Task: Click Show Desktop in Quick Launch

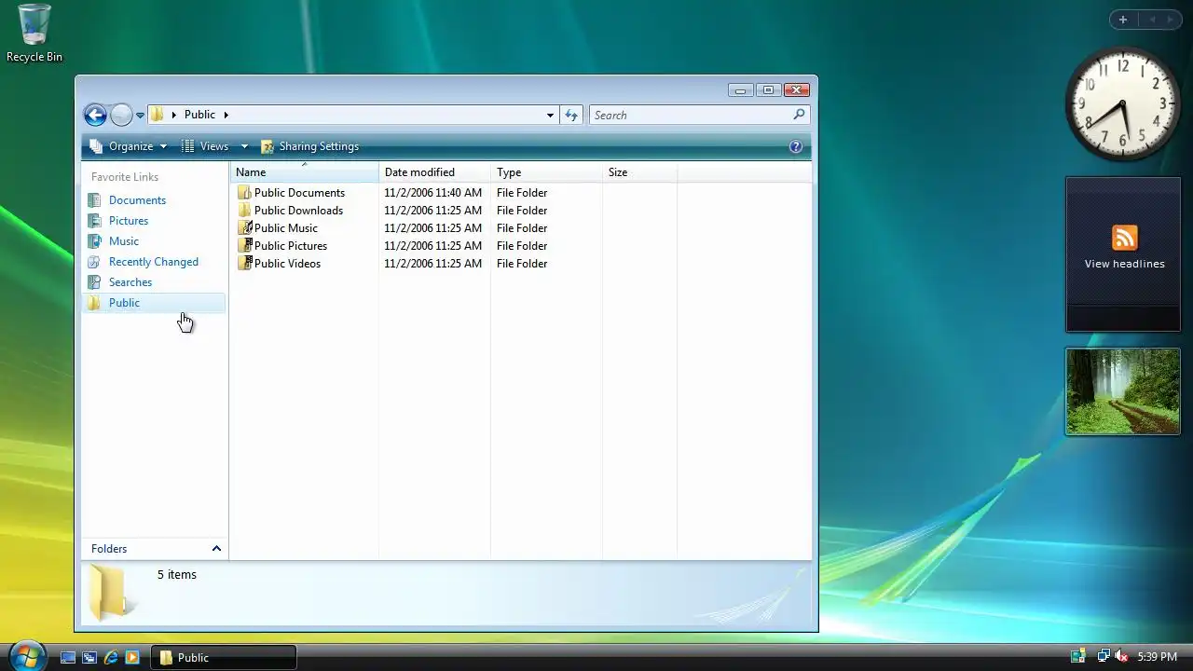Action: (68, 657)
